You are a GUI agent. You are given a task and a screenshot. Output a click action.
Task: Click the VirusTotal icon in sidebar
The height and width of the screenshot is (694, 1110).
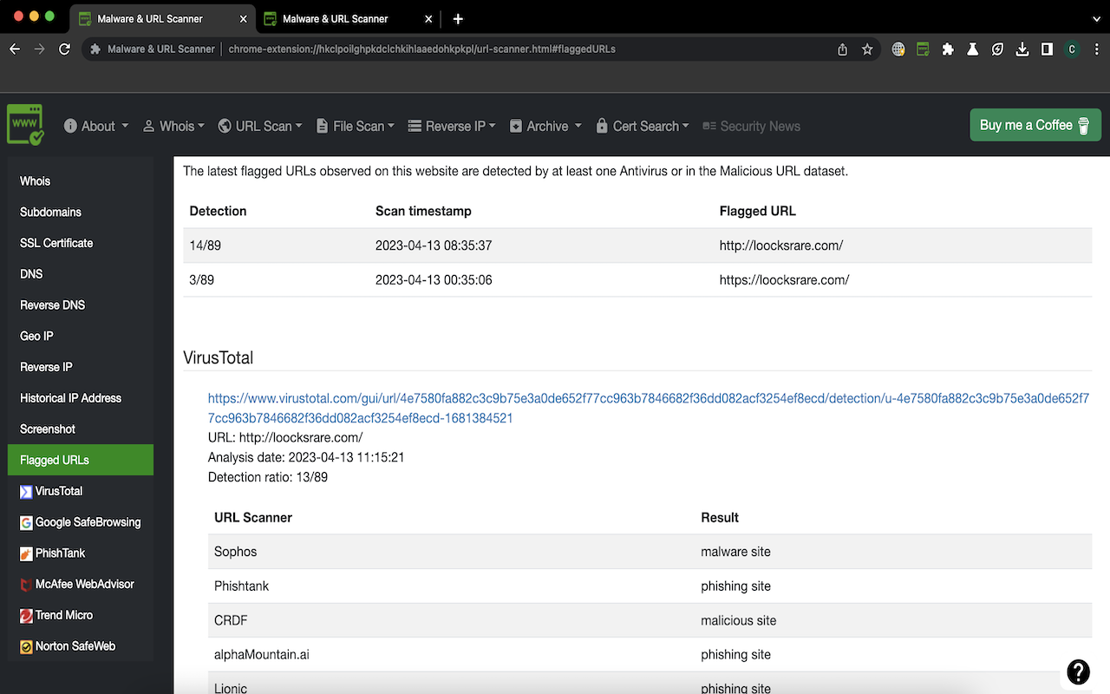pyautogui.click(x=26, y=492)
